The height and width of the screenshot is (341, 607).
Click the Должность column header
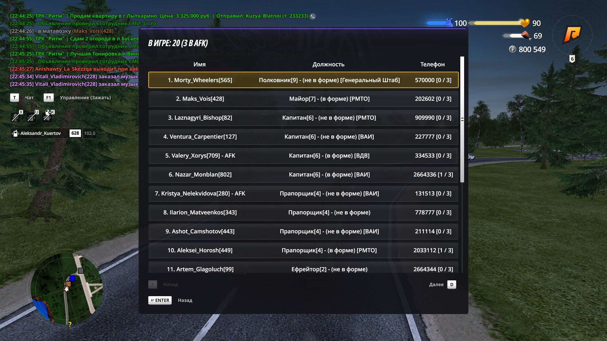pos(328,64)
